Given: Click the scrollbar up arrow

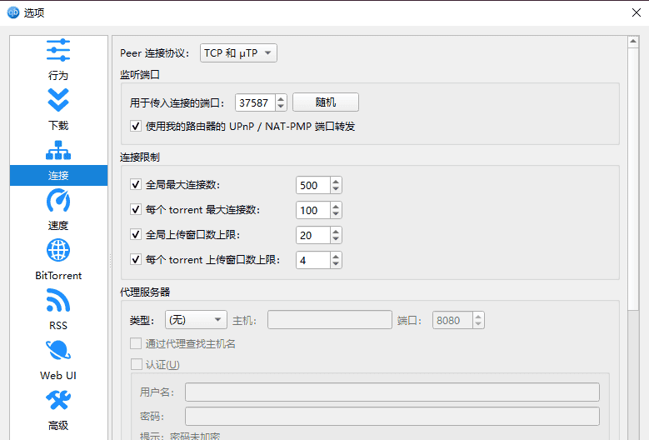Looking at the screenshot, I should click(x=633, y=42).
